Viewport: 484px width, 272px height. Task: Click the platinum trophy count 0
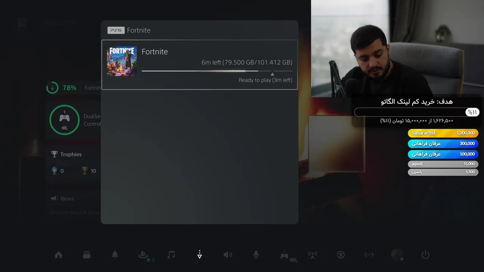click(x=62, y=171)
